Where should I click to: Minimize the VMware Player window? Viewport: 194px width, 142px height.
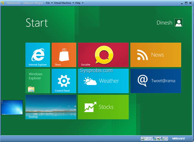pyautogui.click(x=182, y=3)
